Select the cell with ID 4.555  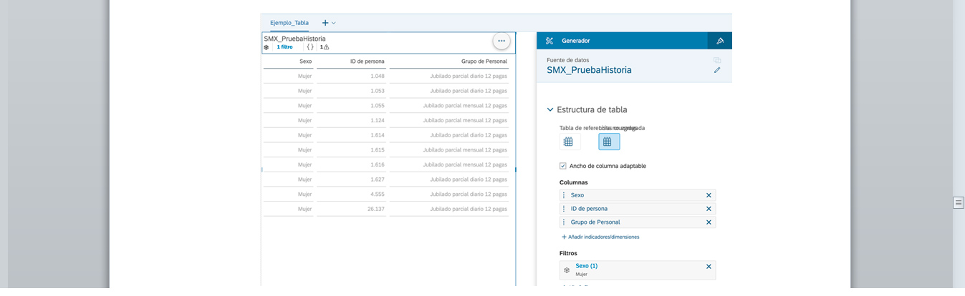(x=378, y=194)
